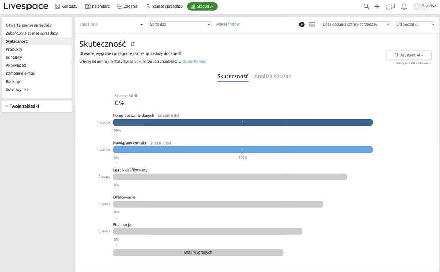Screen dimensions: 440x272
Task: Switch to pie chart view icon
Action: (x=302, y=25)
